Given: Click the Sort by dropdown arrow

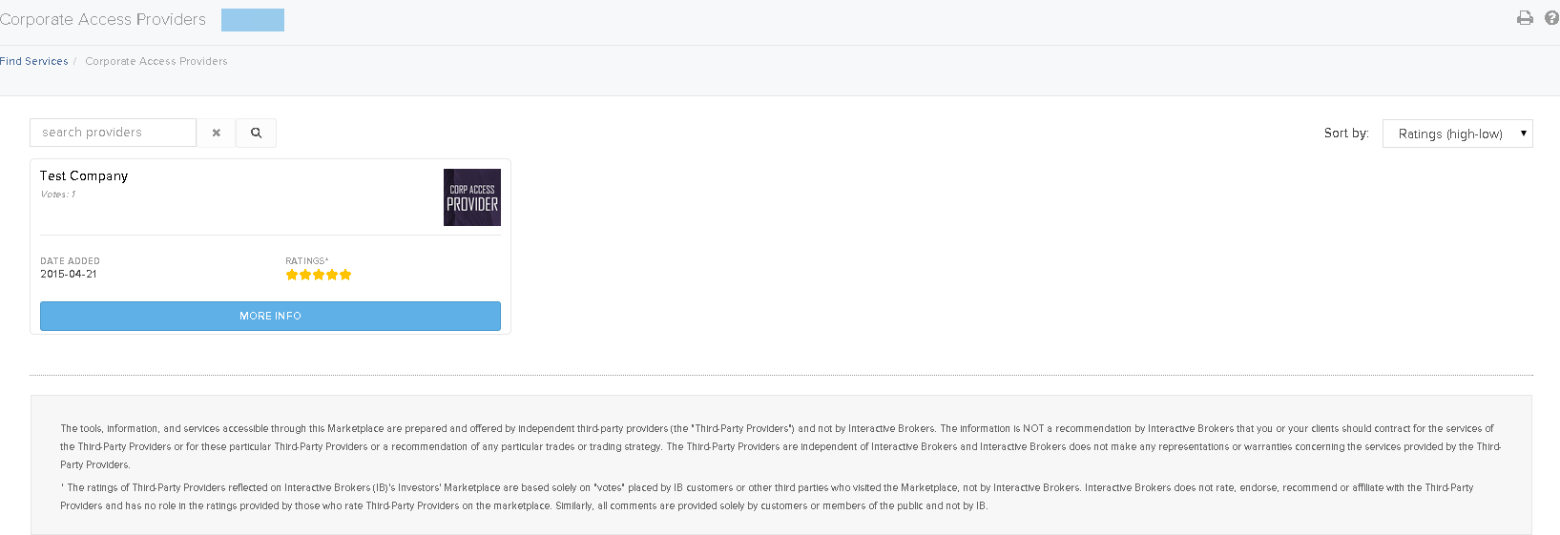Looking at the screenshot, I should pyautogui.click(x=1523, y=134).
